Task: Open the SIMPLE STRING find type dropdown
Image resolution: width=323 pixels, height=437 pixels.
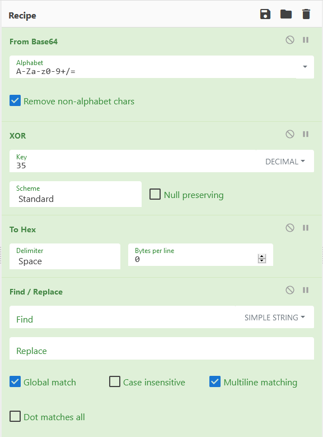Action: coord(275,318)
